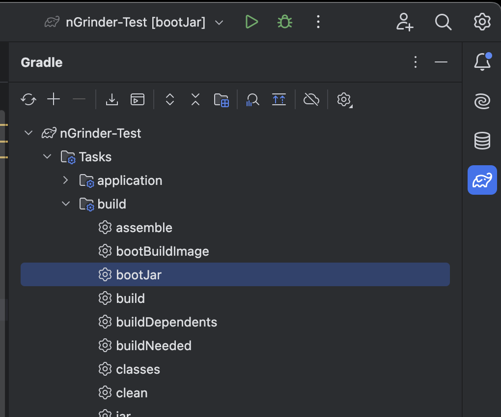Execute Gradle task icon
501x417 pixels.
click(x=138, y=99)
